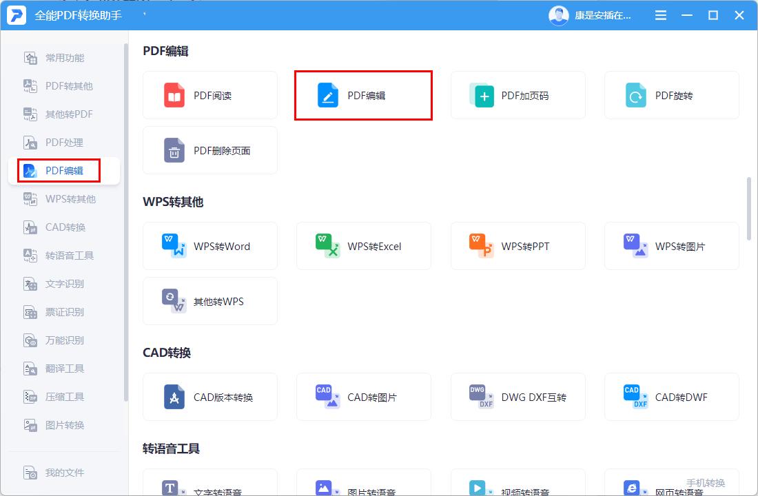
Task: Open the CAD版本转换 version converter
Action: pos(209,397)
